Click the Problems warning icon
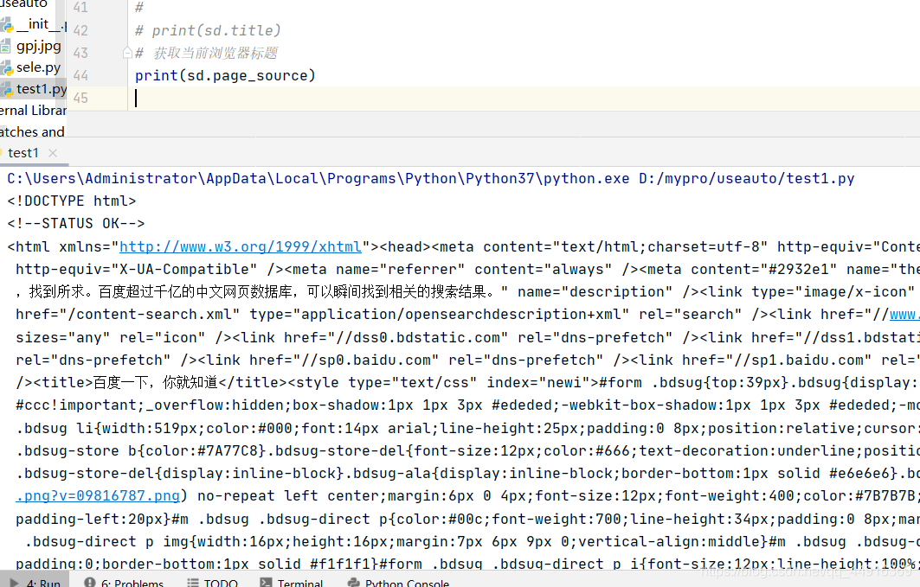Screen dimensions: 920x587 point(90,583)
